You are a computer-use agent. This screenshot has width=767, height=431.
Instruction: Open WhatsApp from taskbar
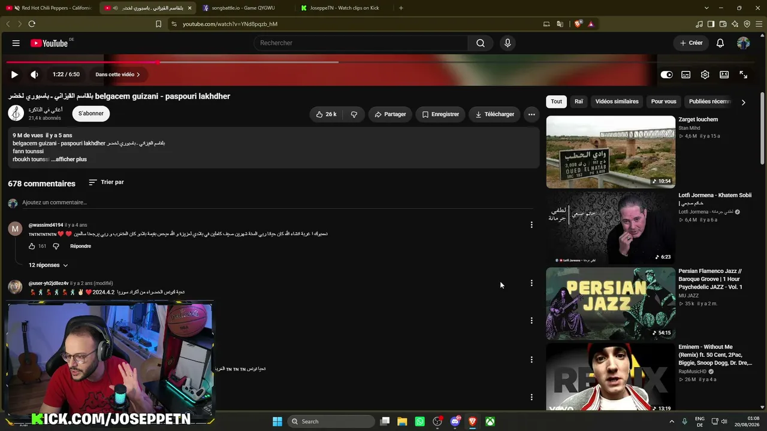pyautogui.click(x=419, y=421)
